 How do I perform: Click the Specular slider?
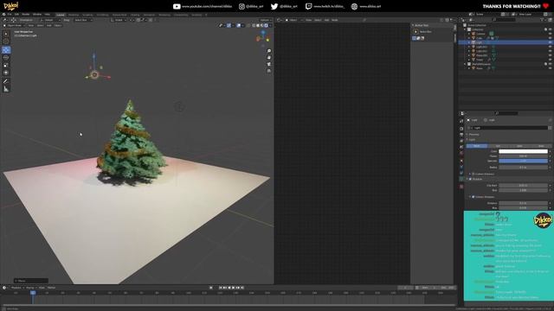pyautogui.click(x=523, y=161)
